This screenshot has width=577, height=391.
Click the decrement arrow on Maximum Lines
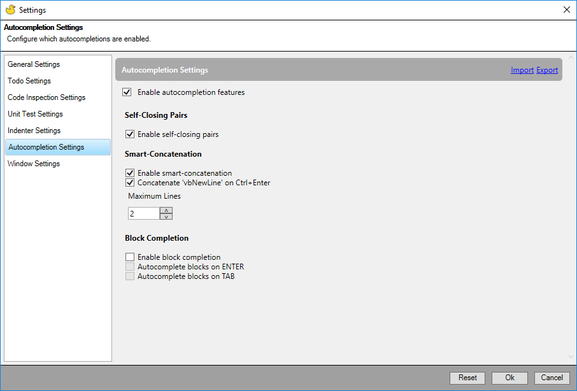pyautogui.click(x=166, y=216)
